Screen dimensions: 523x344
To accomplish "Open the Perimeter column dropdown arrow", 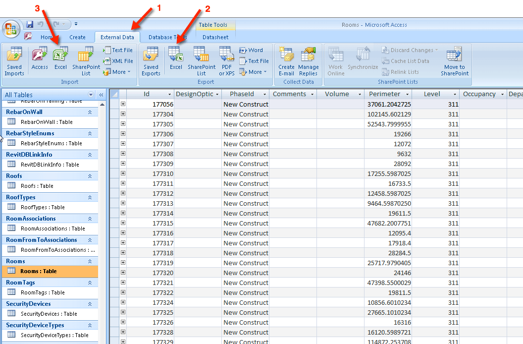I will 407,95.
